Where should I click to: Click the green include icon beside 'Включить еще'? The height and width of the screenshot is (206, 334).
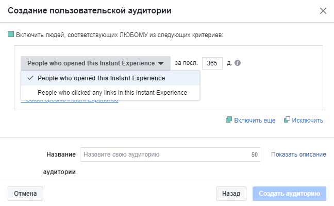pyautogui.click(x=229, y=120)
